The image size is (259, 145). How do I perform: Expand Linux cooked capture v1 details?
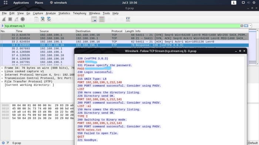(2, 71)
